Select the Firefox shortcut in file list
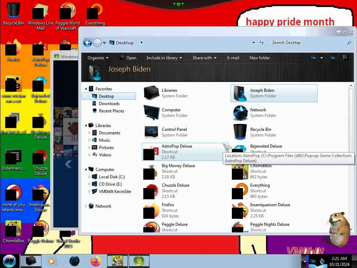The image size is (357, 268). click(x=185, y=210)
